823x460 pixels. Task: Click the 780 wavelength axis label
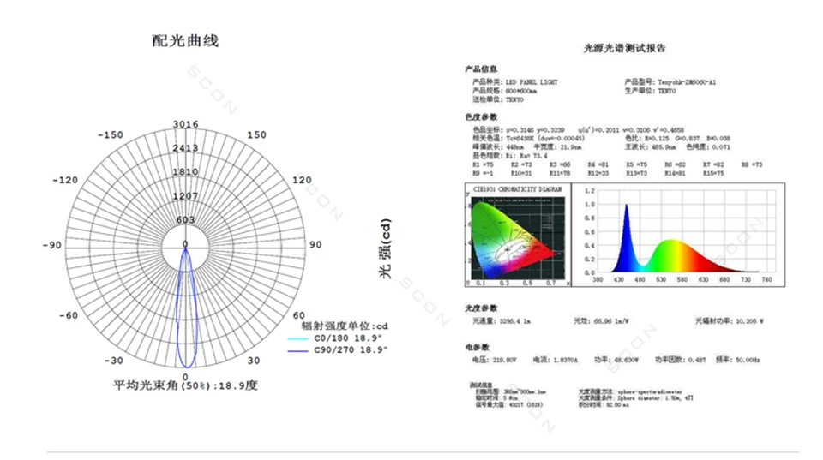(766, 279)
